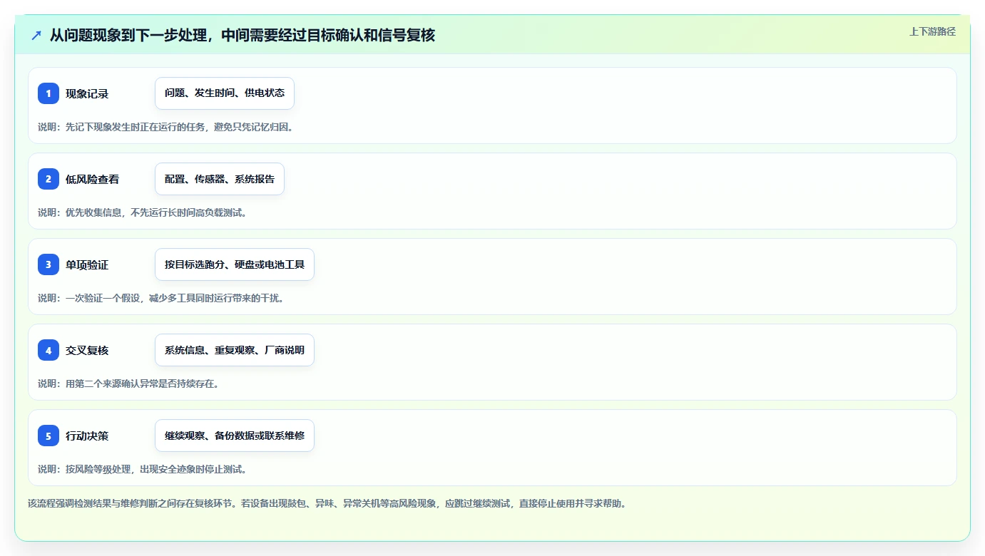985x556 pixels.
Task: Click the 交叉复核 step title
Action: [x=87, y=350]
